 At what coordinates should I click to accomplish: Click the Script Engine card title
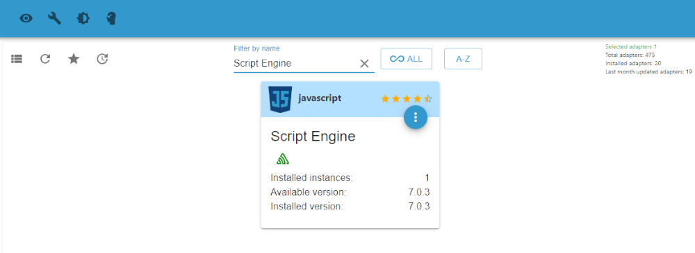[x=313, y=137]
